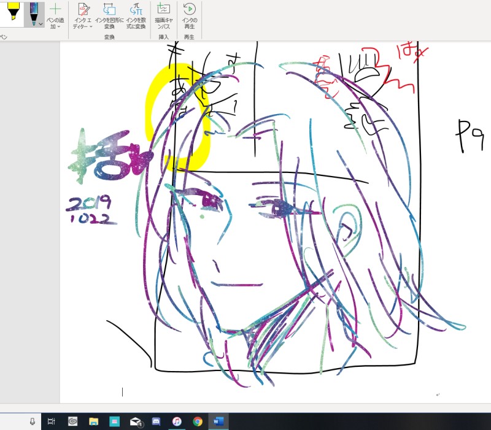This screenshot has height=430, width=491.
Task: Insert a 描画キャンバス drawing canvas
Action: point(163,16)
